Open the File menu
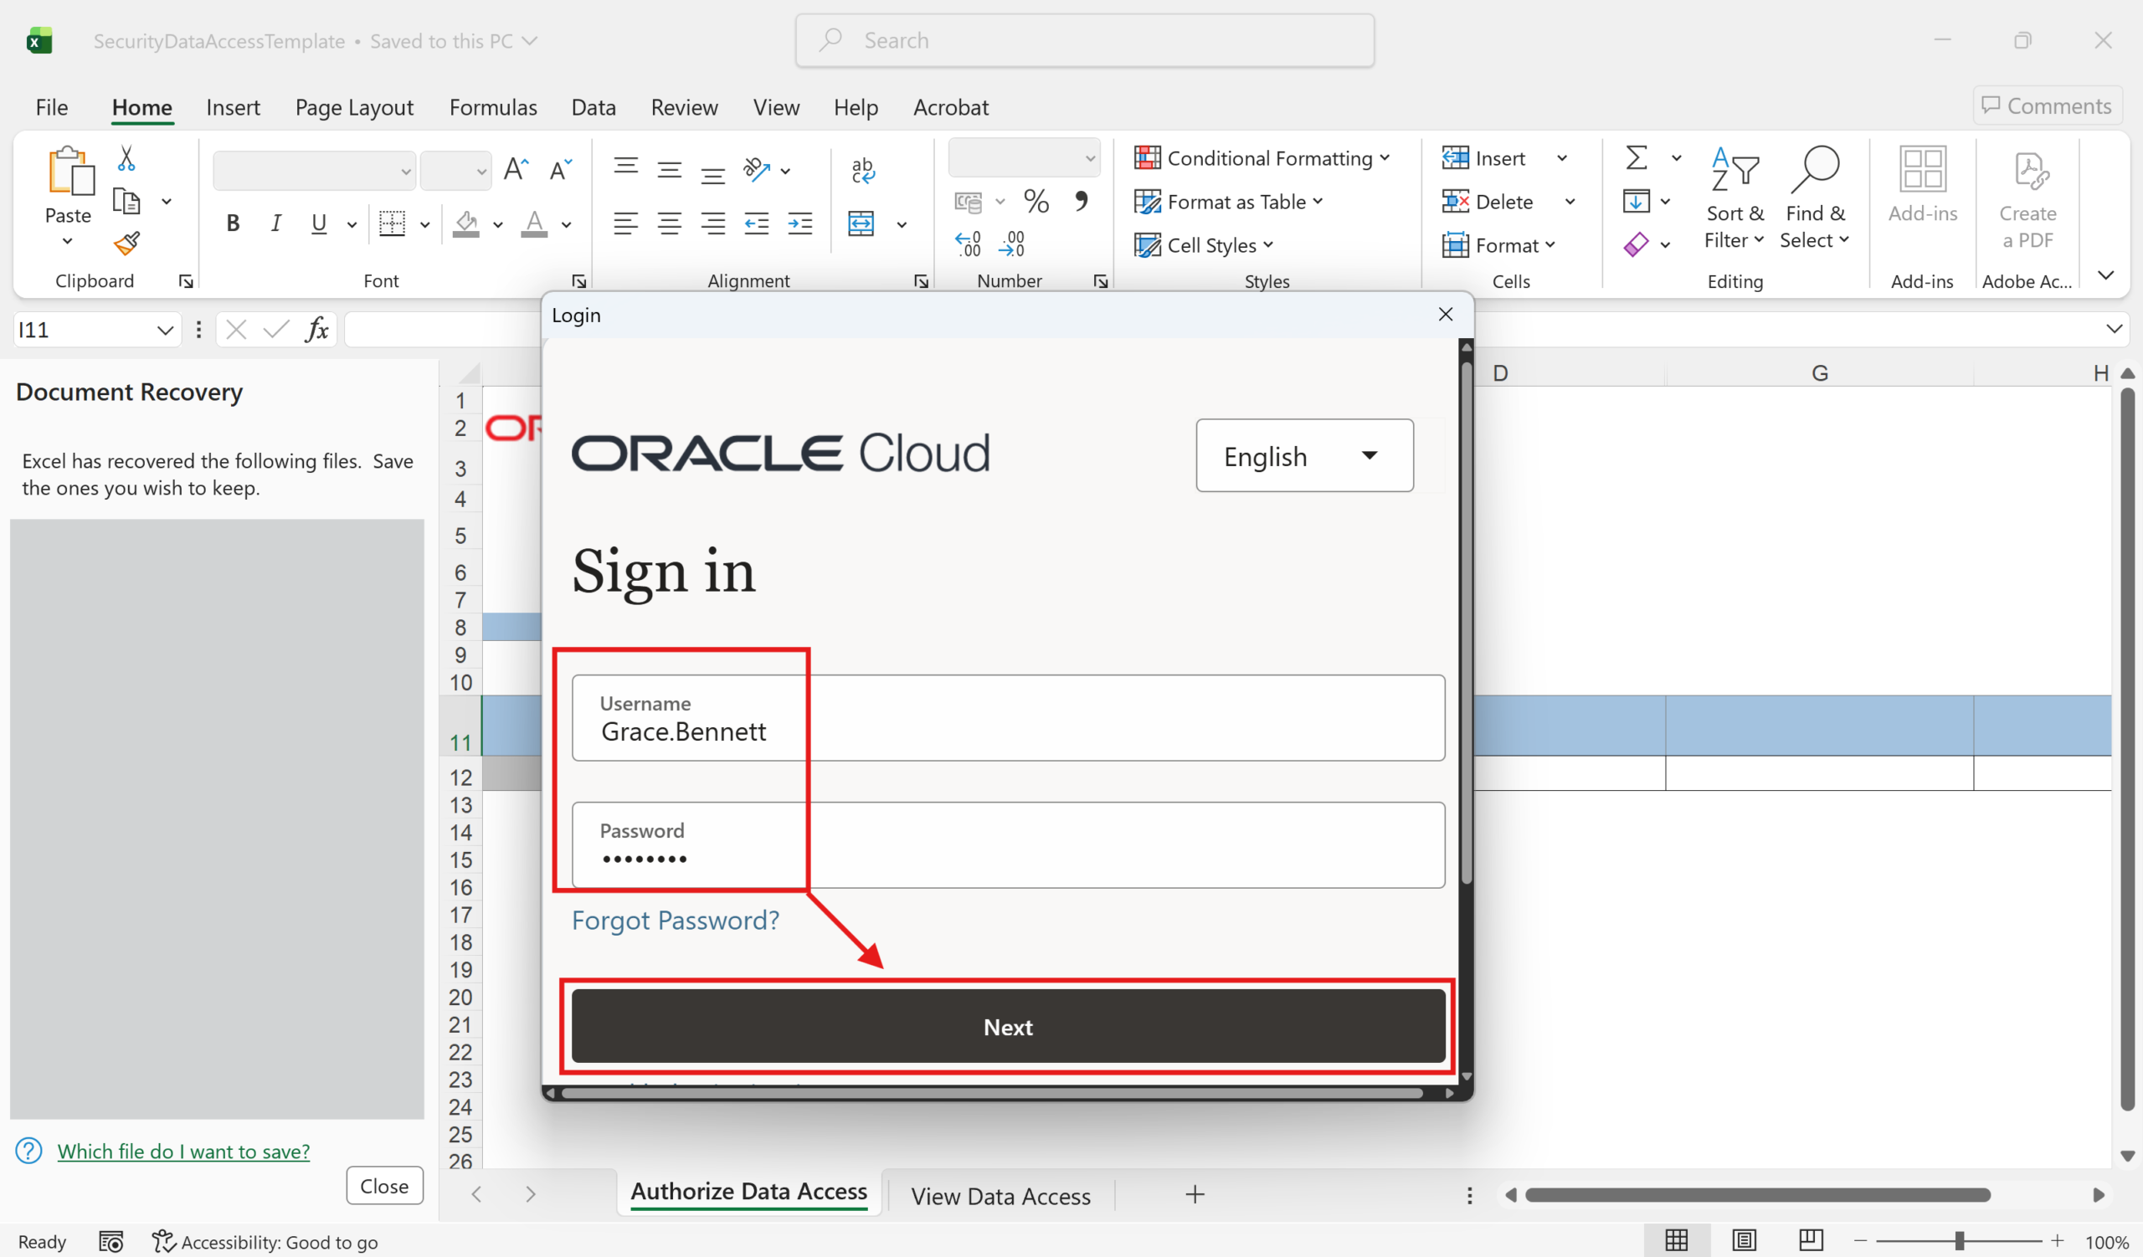This screenshot has width=2143, height=1257. click(52, 107)
